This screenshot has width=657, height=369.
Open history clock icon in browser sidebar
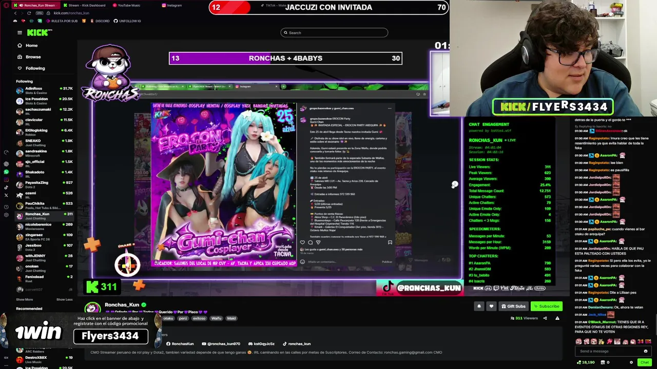6,207
